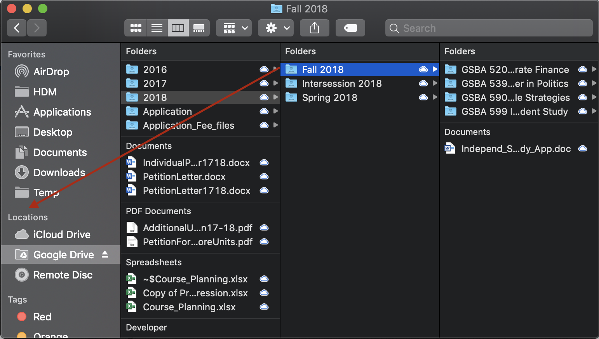Open the Action gear dropdown menu
The width and height of the screenshot is (599, 339).
[276, 28]
